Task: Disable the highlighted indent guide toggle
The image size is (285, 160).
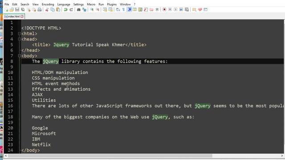Action: pos(130,10)
